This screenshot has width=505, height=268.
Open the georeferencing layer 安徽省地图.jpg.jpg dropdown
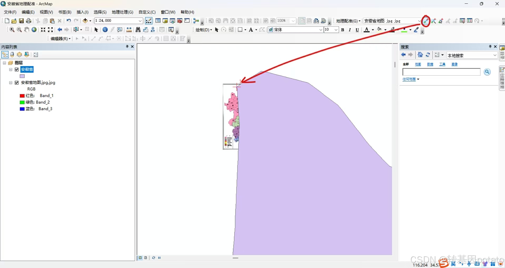point(419,21)
